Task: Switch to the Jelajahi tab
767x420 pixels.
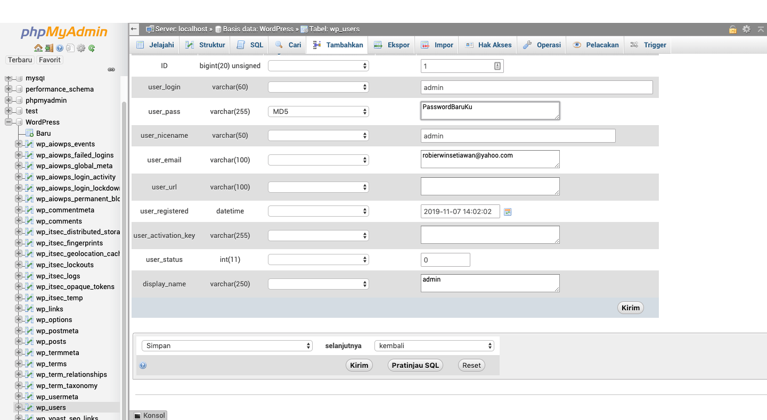Action: pos(155,45)
